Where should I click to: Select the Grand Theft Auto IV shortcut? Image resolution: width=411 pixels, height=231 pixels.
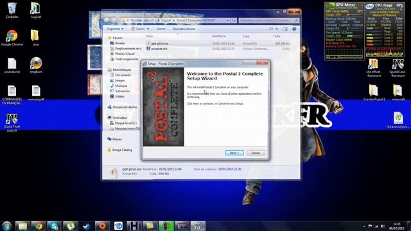click(12, 123)
